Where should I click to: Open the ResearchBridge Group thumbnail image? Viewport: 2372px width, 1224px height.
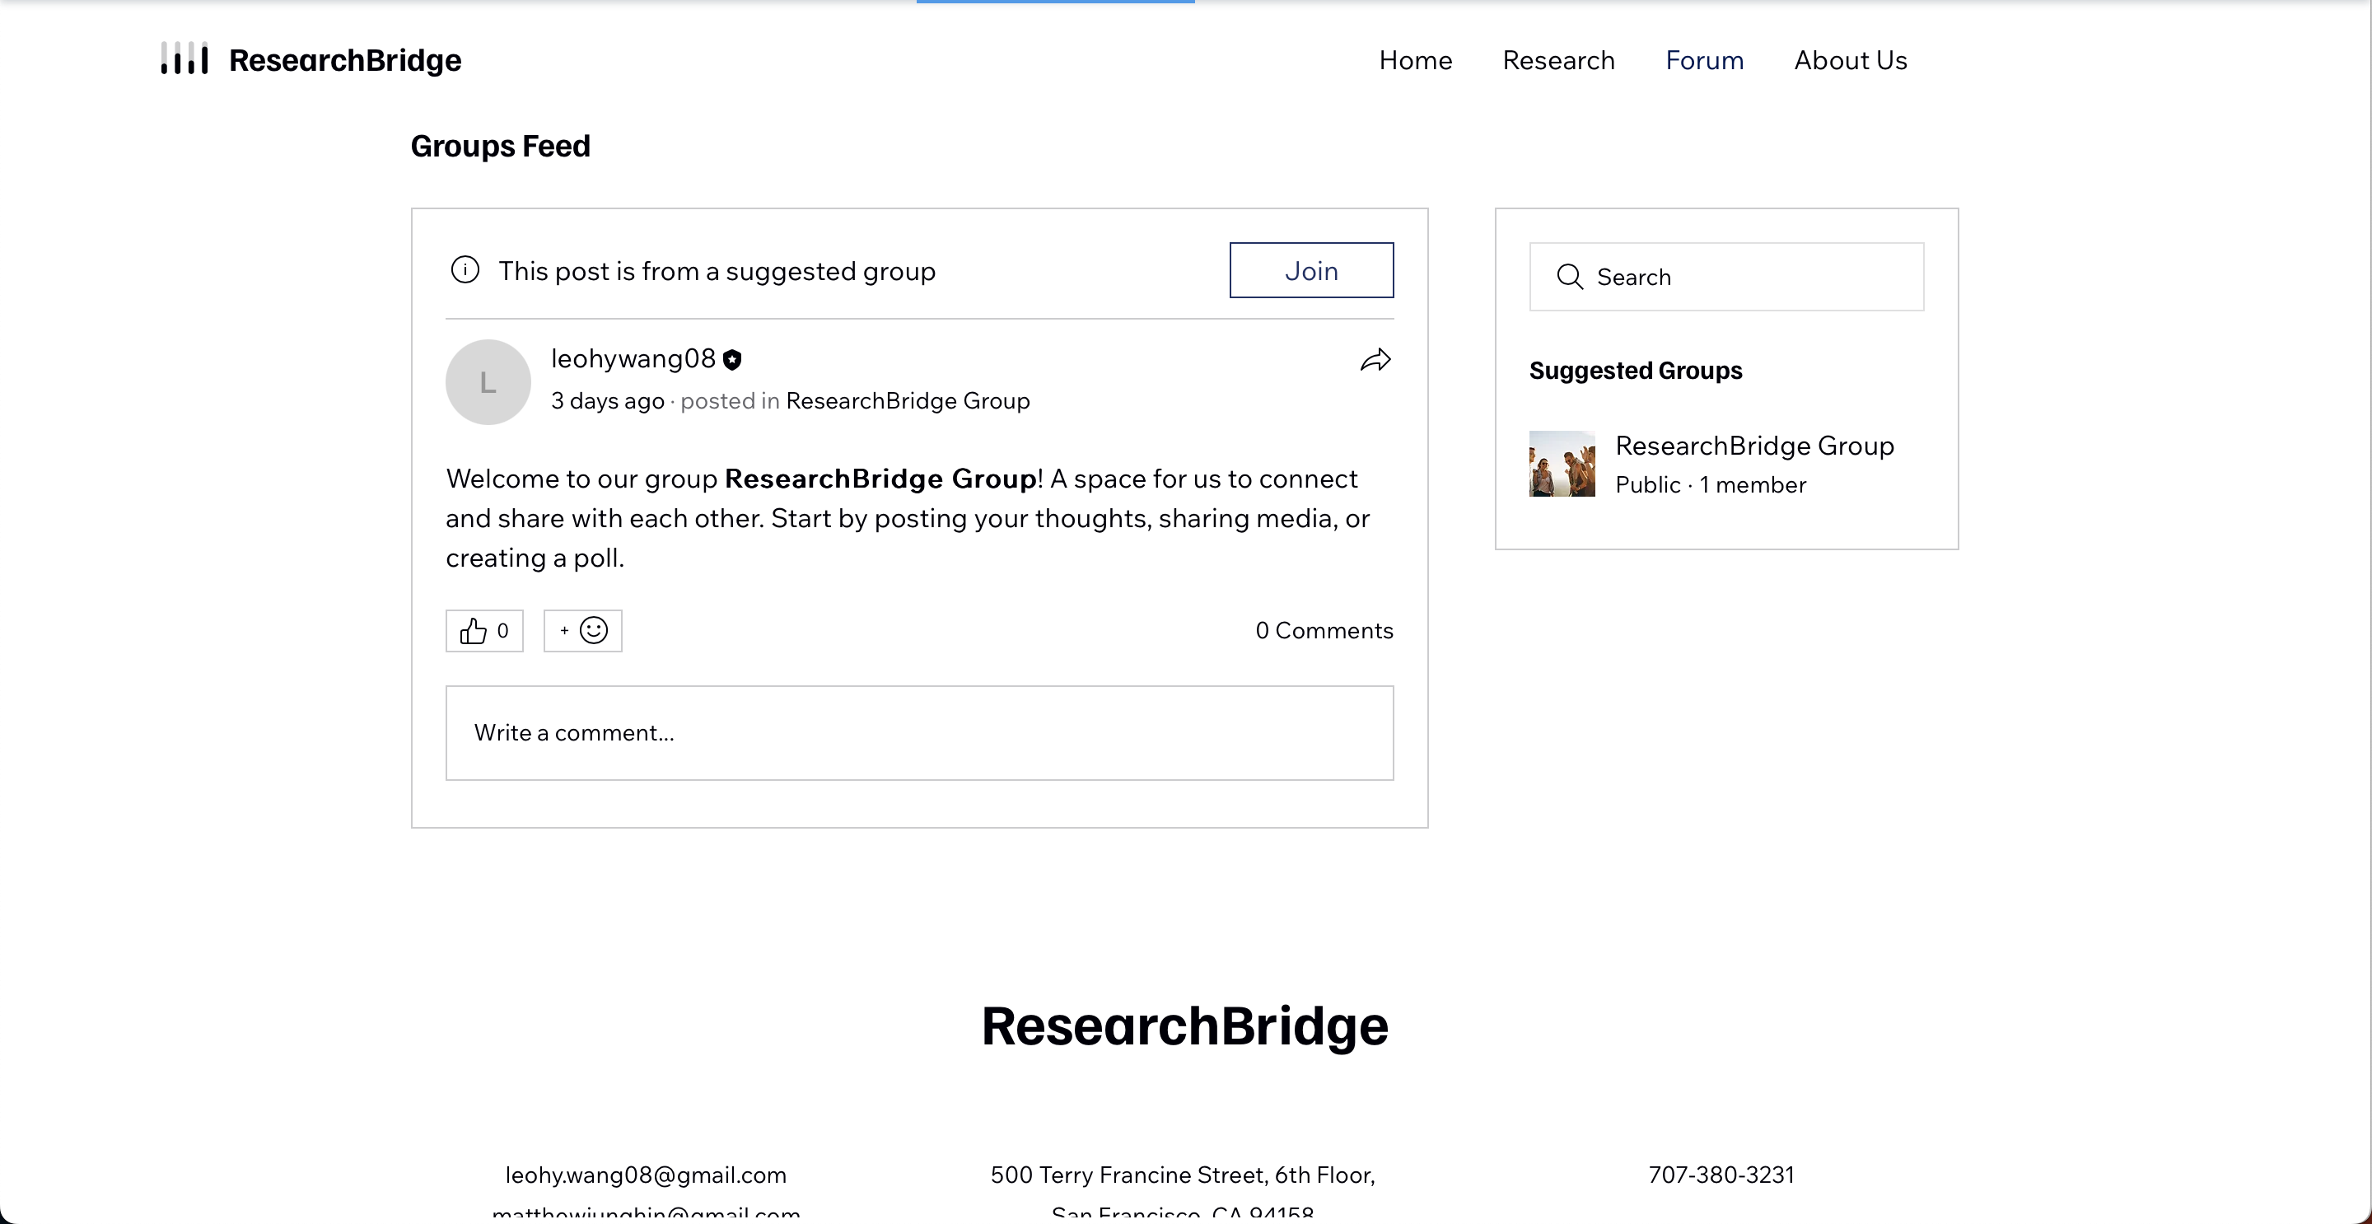(1562, 465)
